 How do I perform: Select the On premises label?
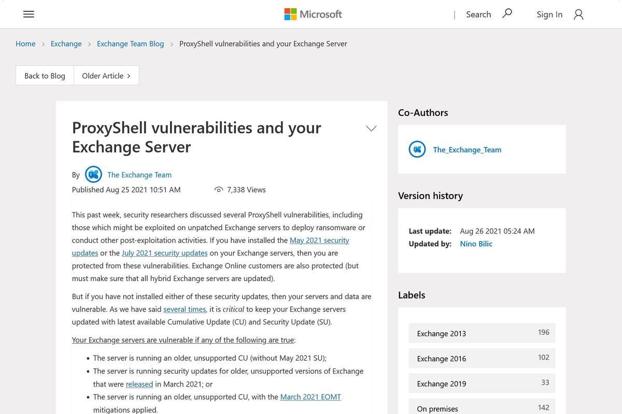tap(482, 407)
